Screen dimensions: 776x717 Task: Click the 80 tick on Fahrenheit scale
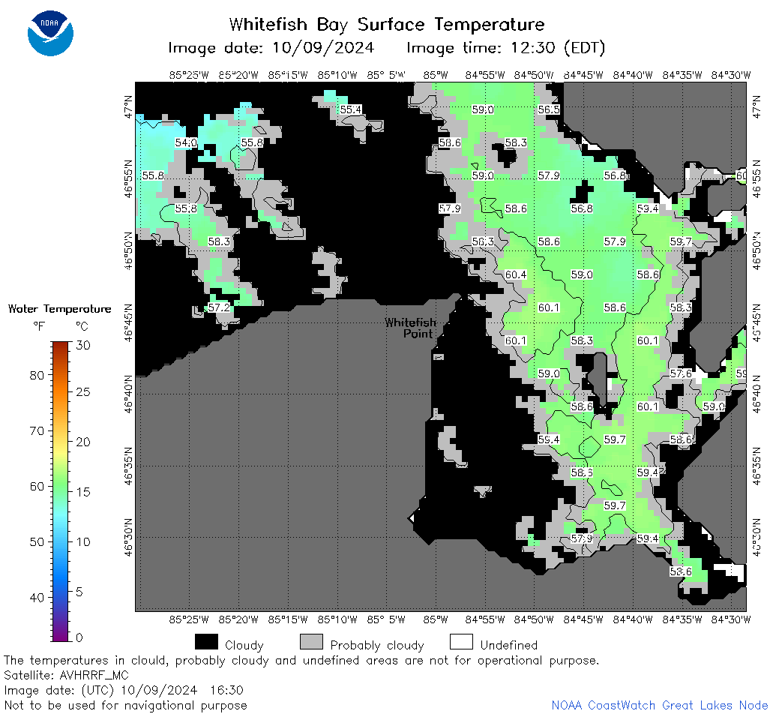click(x=37, y=375)
